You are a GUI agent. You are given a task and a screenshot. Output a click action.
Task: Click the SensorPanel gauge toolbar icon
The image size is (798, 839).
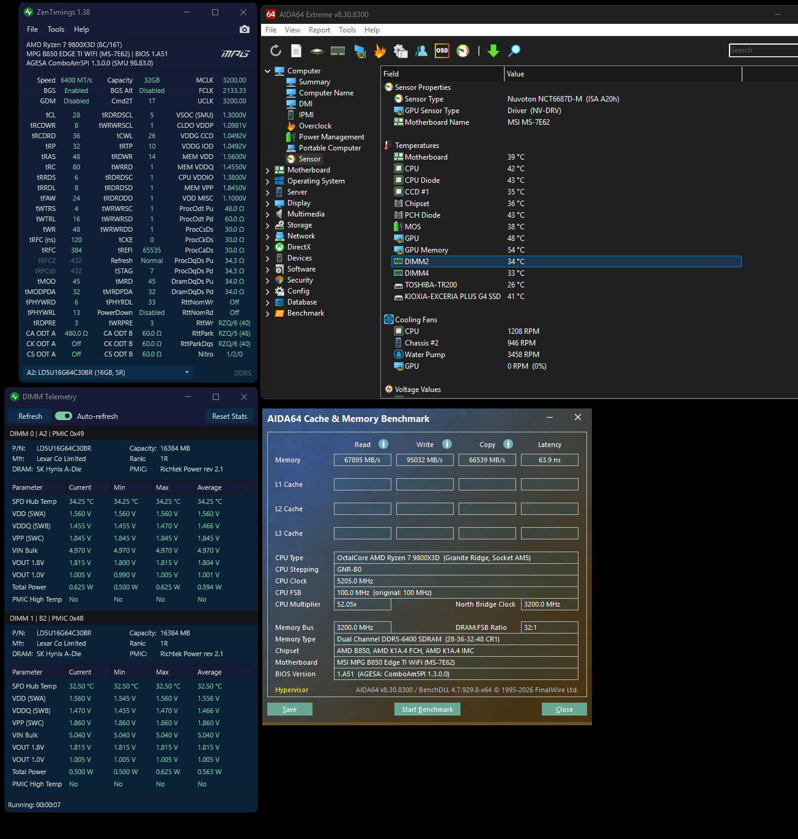click(x=463, y=51)
